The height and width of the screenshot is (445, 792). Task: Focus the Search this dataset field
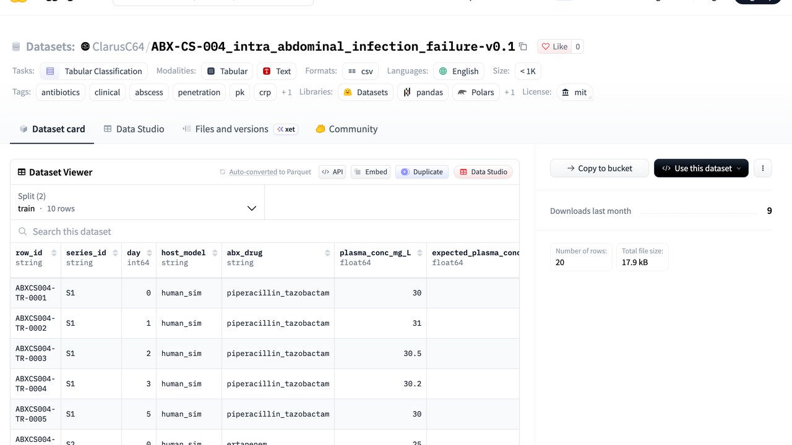pos(265,231)
